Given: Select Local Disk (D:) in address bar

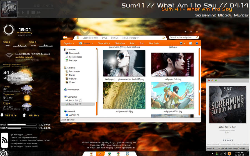Looking at the screenshot, I should click(90, 38).
